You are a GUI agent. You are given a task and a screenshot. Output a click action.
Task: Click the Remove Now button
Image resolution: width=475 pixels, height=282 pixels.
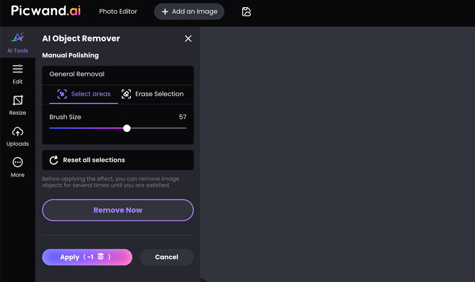tap(118, 210)
